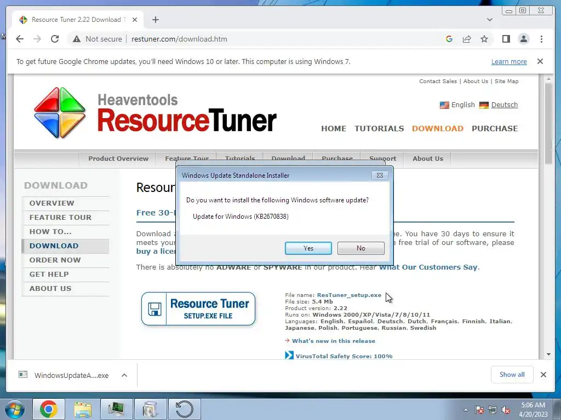Open the top About Us link
This screenshot has height=420, width=561.
click(x=476, y=81)
